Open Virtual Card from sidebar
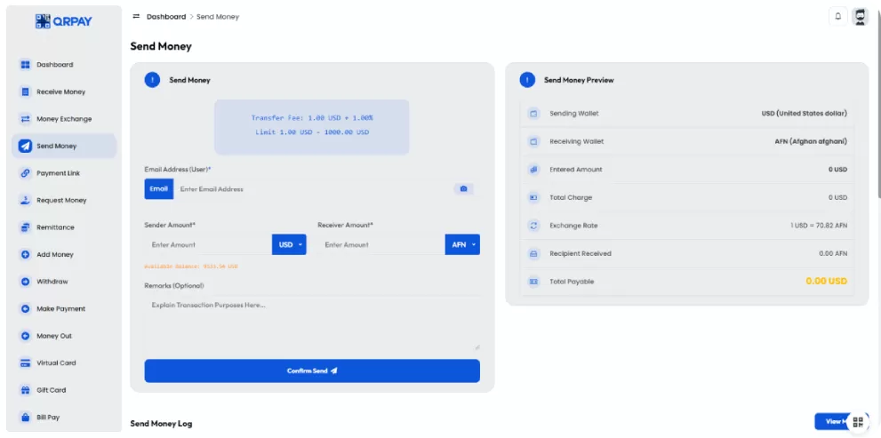 (55, 363)
